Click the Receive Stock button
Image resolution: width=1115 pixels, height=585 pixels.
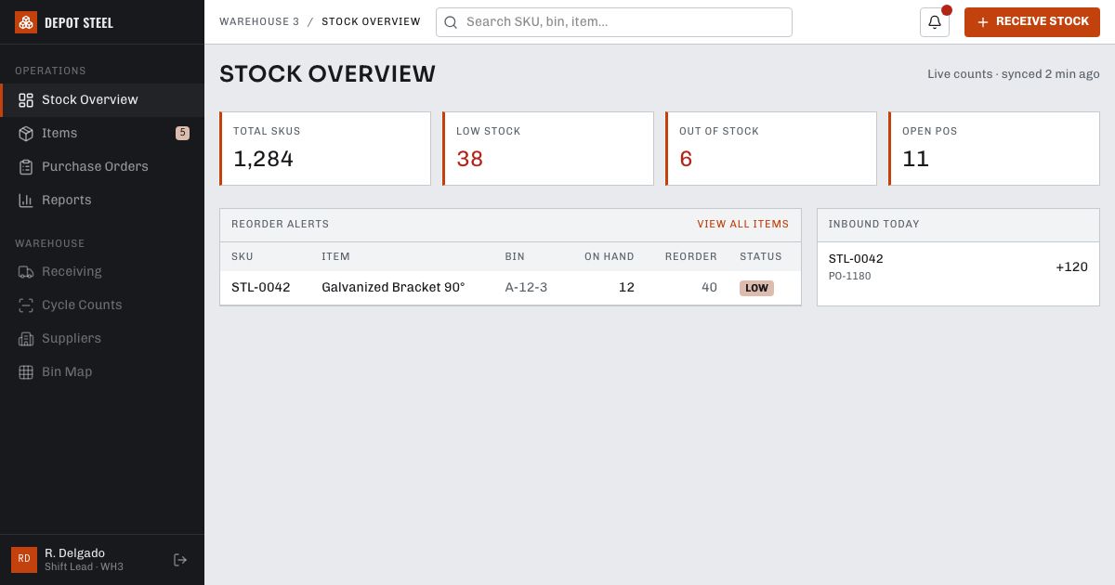(x=1032, y=22)
